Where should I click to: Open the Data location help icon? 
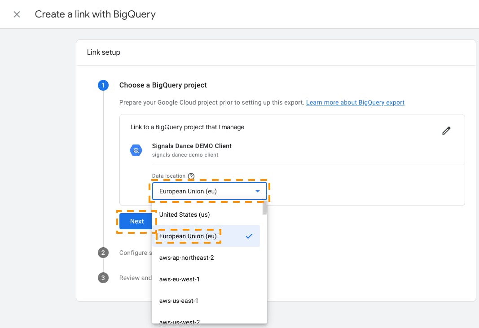(191, 176)
